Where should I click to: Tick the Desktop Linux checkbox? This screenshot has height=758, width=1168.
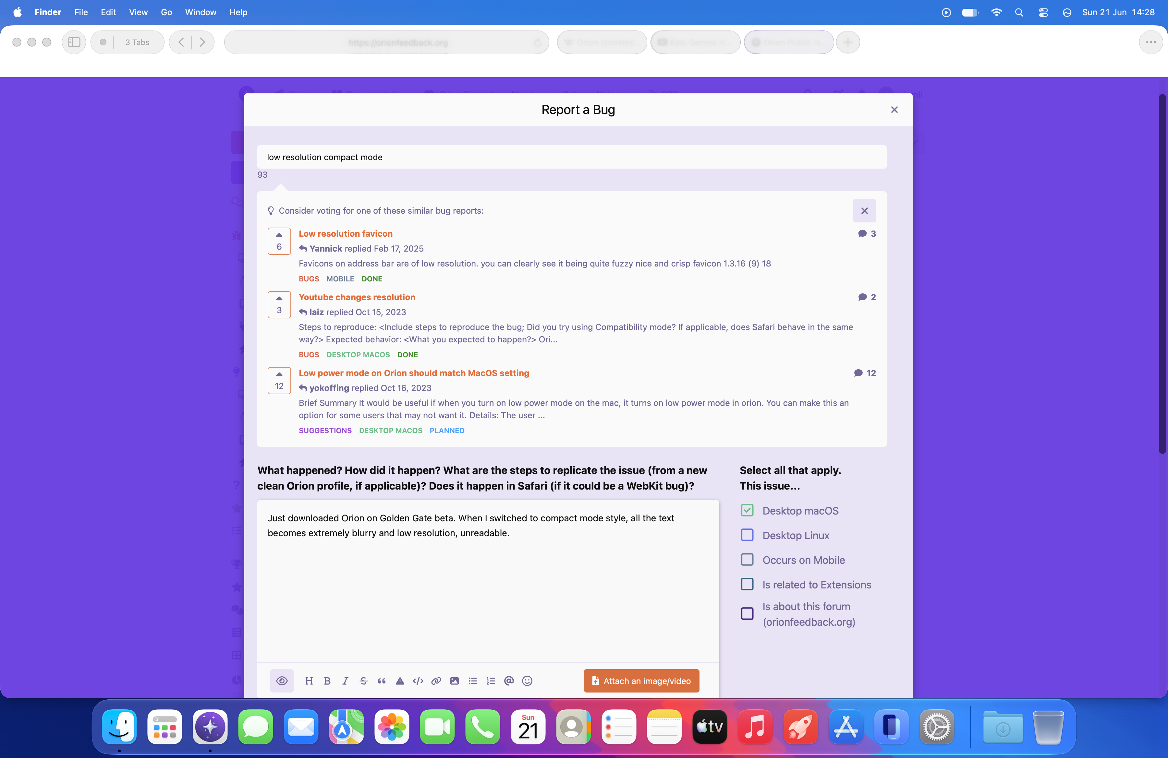747,535
